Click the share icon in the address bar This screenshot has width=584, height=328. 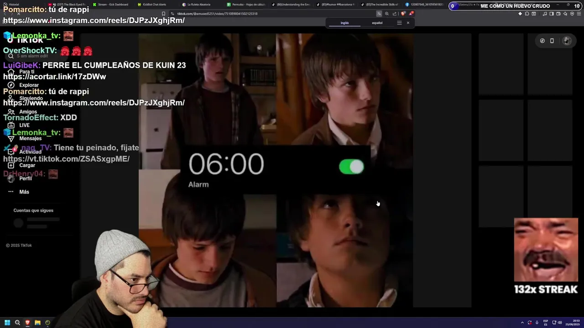[395, 14]
